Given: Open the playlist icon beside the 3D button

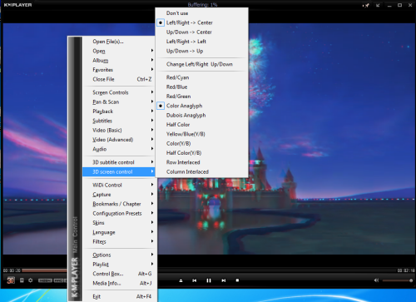Looking at the screenshot, I should [x=22, y=280].
